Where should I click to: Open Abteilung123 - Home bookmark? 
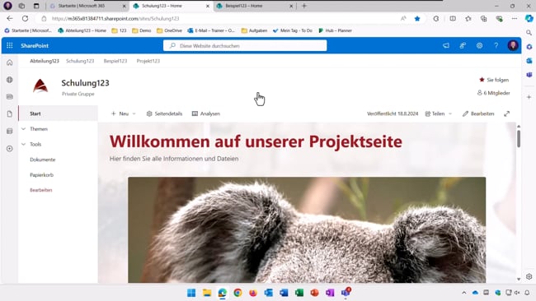(82, 30)
